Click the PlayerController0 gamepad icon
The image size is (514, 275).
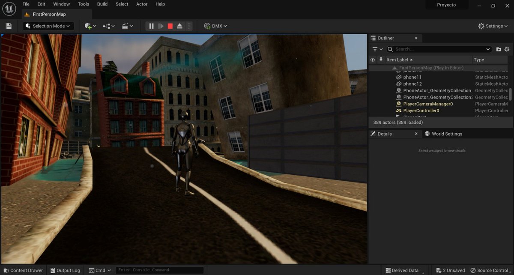(399, 111)
